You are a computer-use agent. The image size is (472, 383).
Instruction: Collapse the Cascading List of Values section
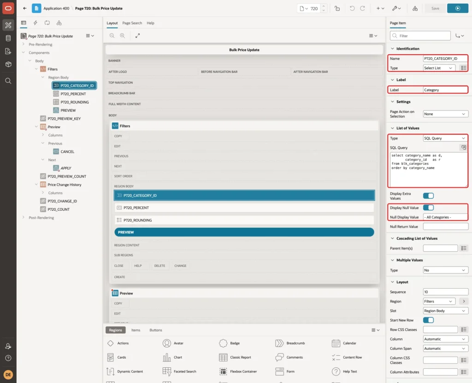pos(392,238)
